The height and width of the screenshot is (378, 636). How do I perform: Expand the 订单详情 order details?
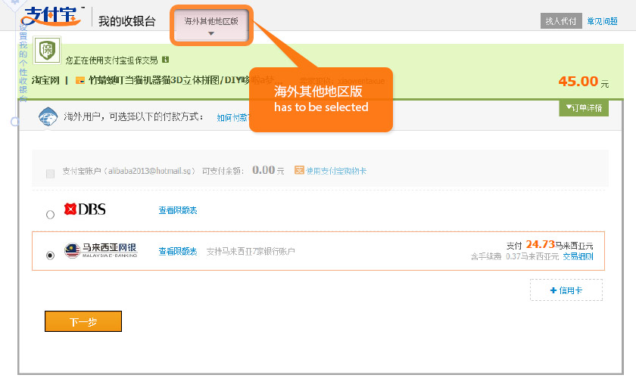(584, 108)
